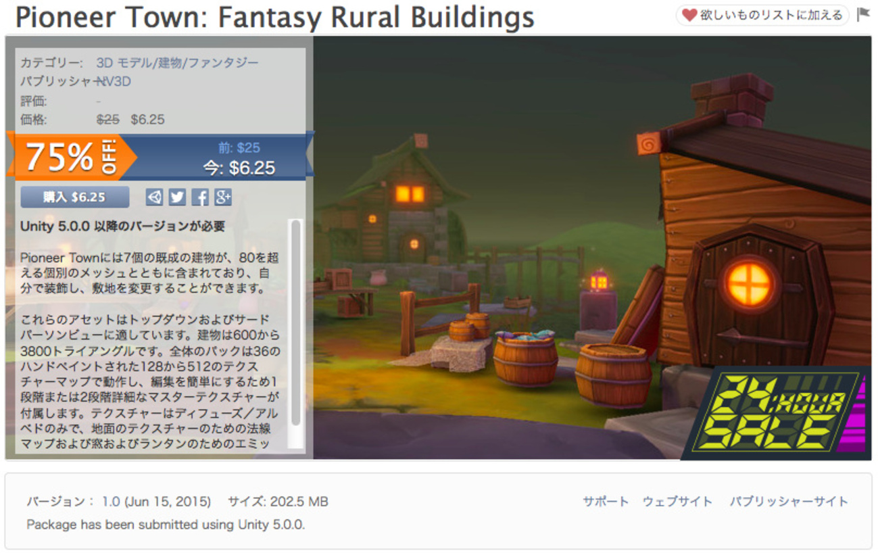Share the asset on Twitter
878x553 pixels.
pyautogui.click(x=177, y=197)
